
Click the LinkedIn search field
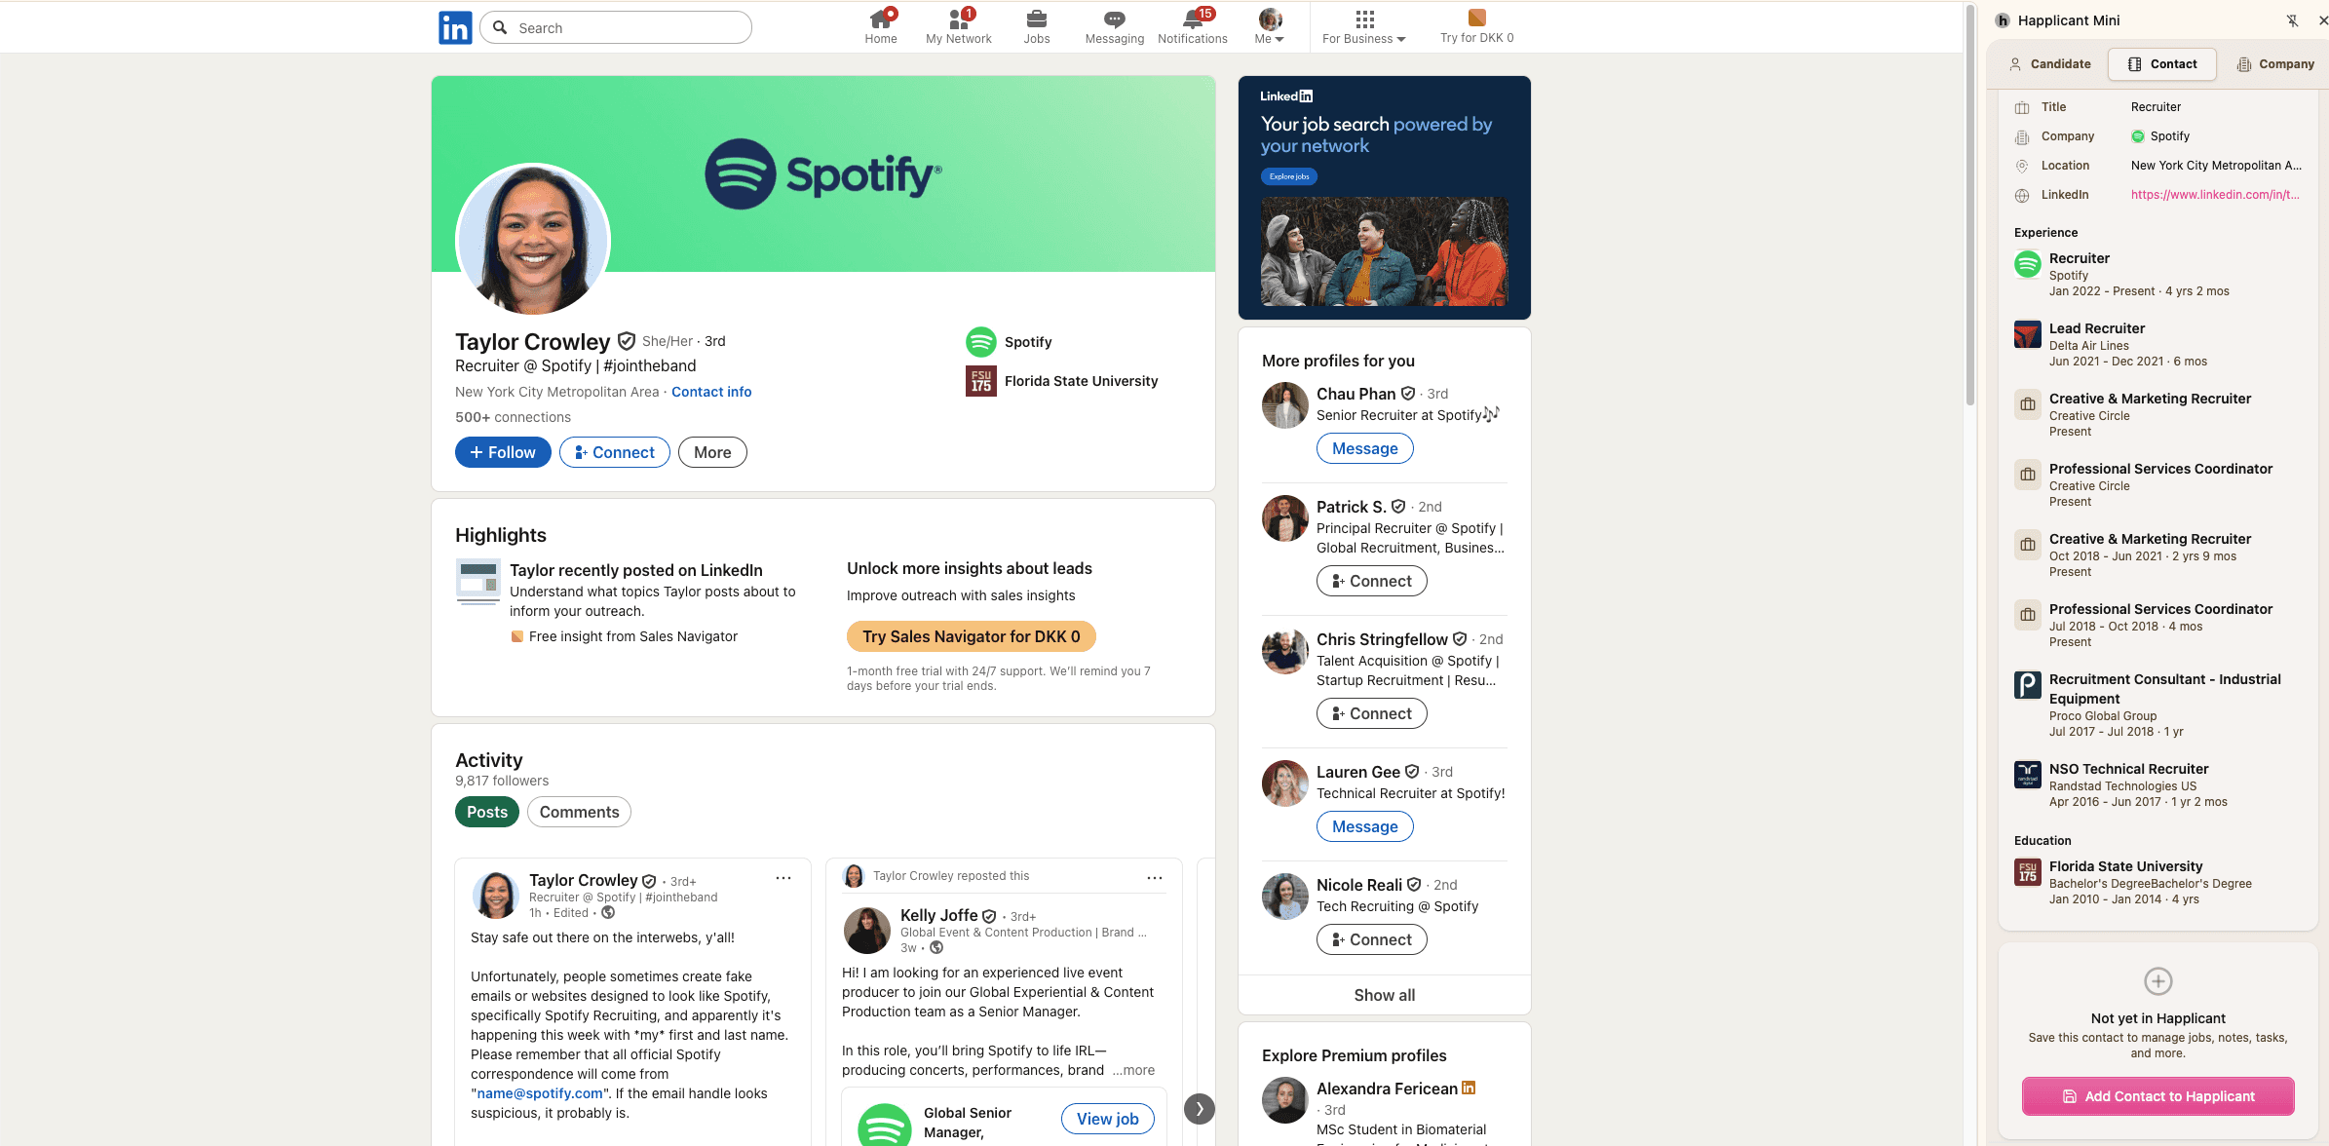615,26
